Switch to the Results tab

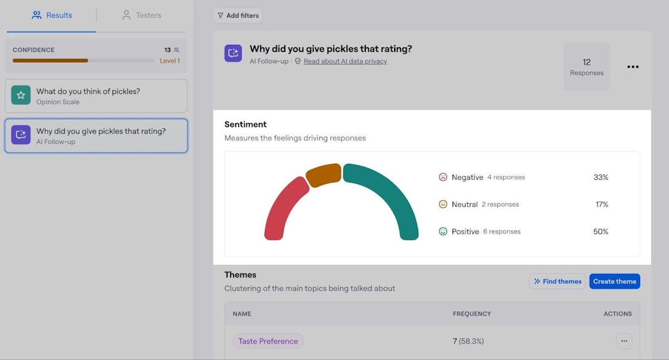(x=52, y=15)
